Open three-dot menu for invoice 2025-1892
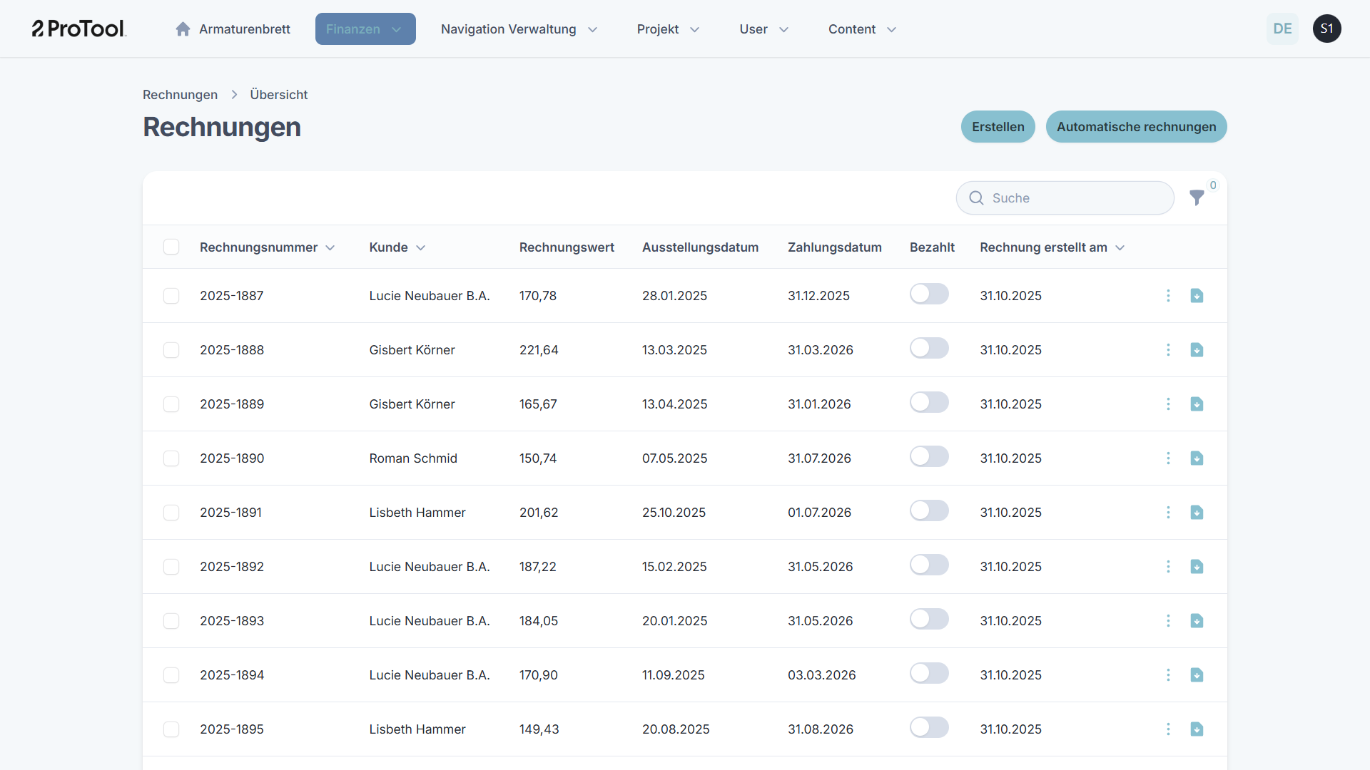This screenshot has height=770, width=1370. pos(1168,567)
